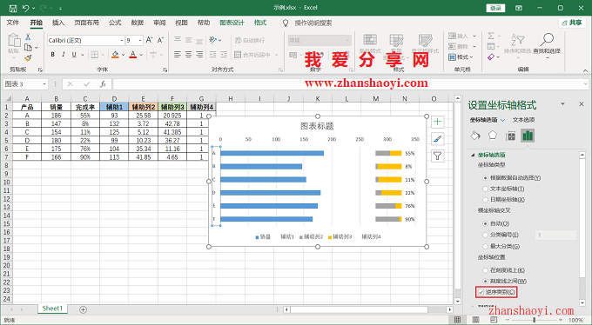Open the number format dropdown

347,40
